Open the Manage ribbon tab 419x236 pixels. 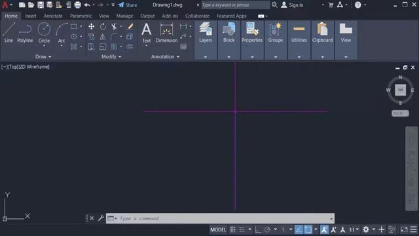124,16
